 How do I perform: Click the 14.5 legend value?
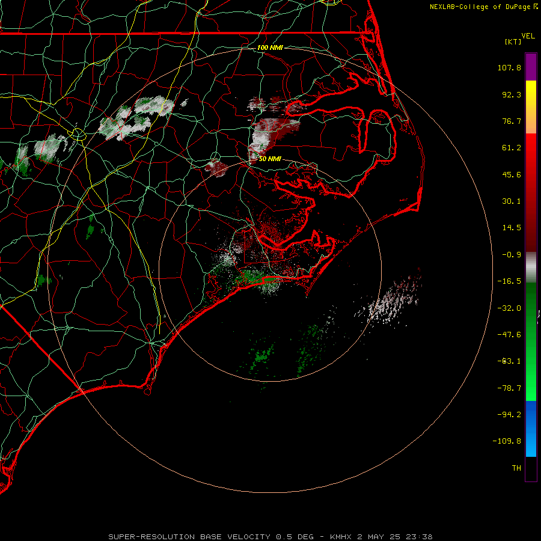[x=512, y=228]
